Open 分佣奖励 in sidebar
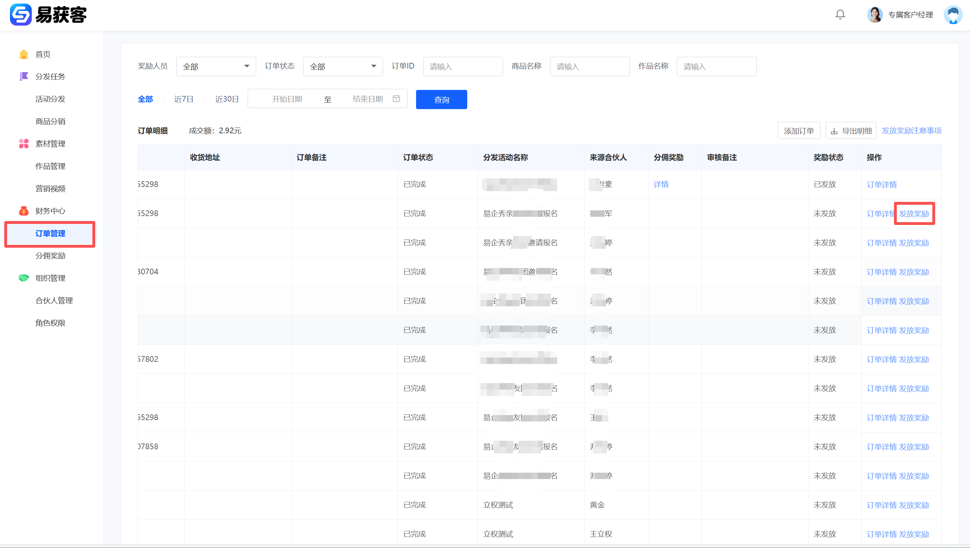 click(50, 256)
